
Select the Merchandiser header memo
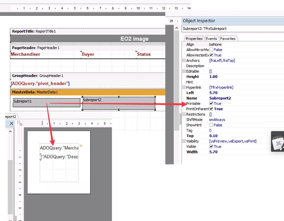pos(45,55)
